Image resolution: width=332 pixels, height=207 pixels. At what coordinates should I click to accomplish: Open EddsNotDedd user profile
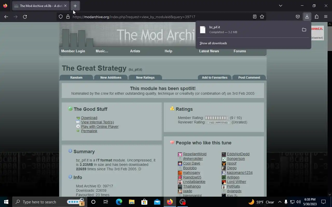point(238,154)
